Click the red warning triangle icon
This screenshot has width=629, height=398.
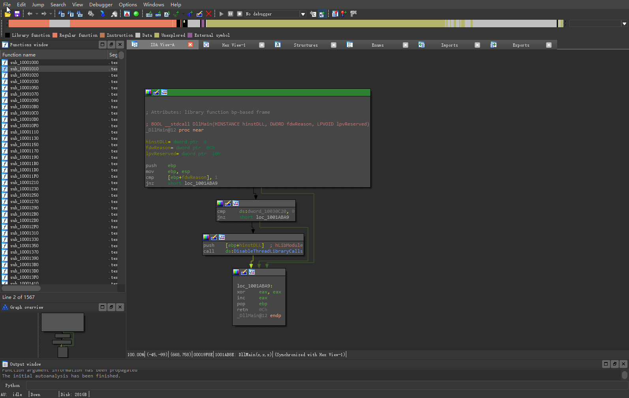coord(127,14)
